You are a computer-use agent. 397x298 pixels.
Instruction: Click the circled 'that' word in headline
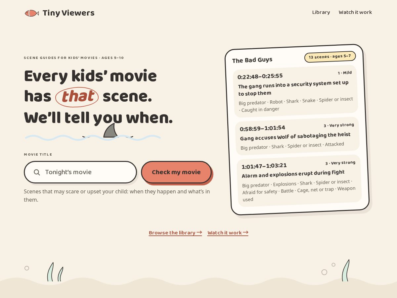77,97
